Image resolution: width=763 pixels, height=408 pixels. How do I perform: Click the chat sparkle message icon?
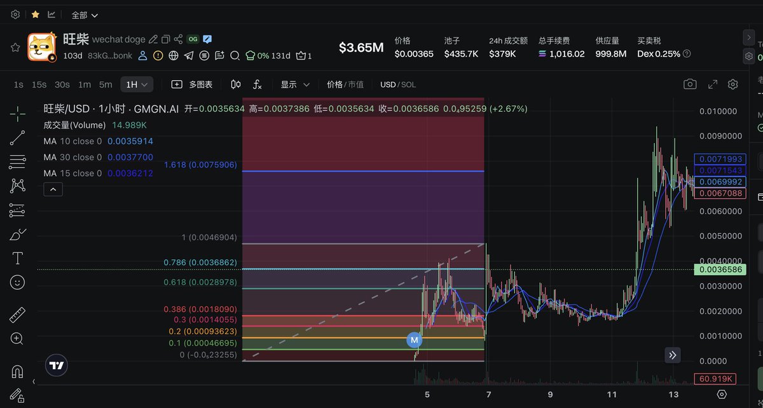[x=219, y=56]
